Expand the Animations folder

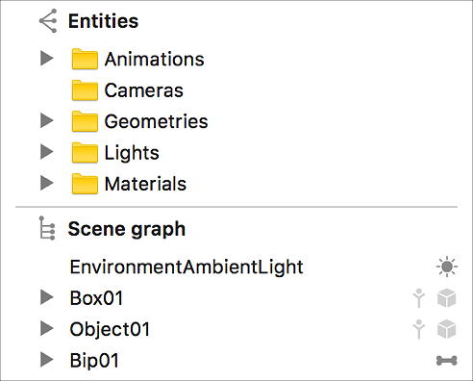(x=47, y=59)
